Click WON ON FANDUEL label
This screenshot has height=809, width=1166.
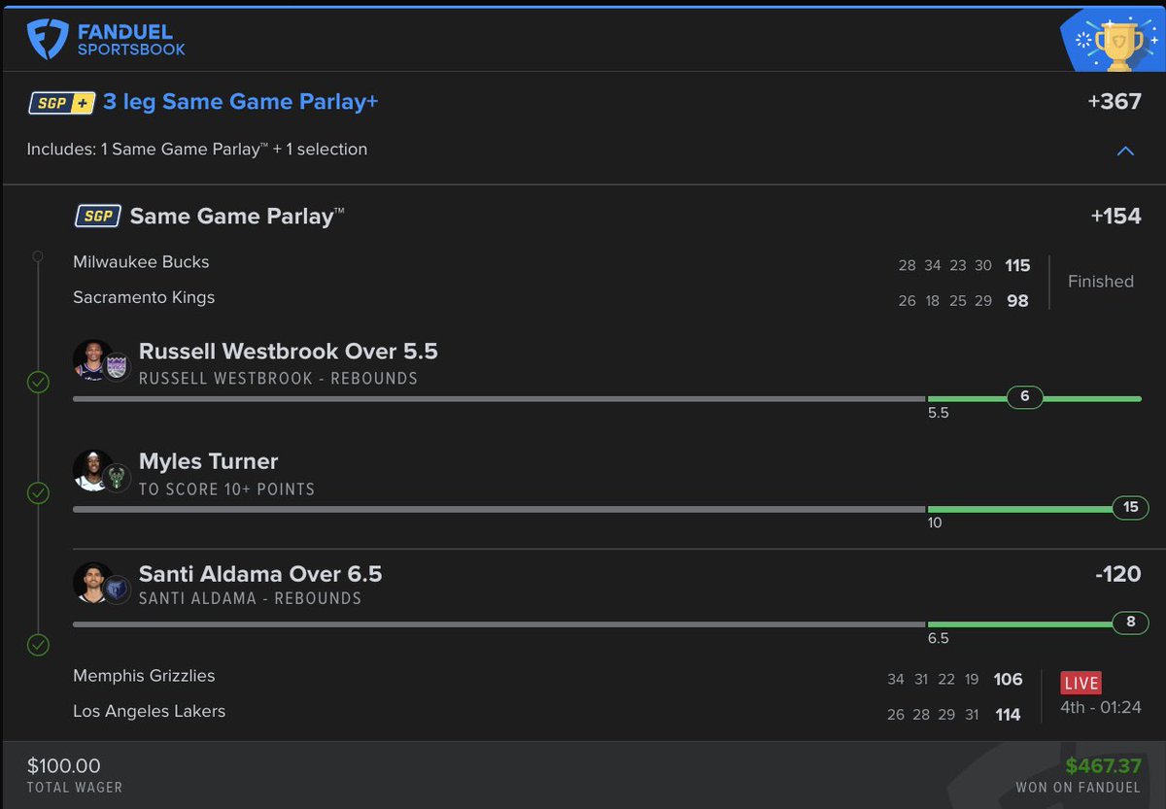pyautogui.click(x=1079, y=788)
